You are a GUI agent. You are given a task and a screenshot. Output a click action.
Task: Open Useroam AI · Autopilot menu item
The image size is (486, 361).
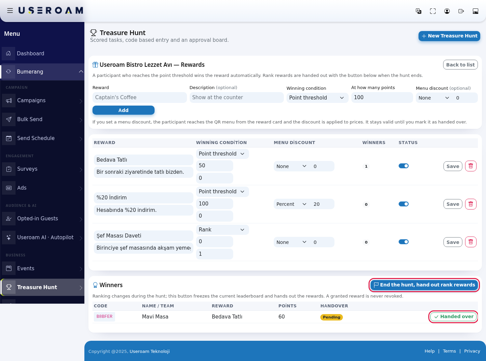coord(42,238)
